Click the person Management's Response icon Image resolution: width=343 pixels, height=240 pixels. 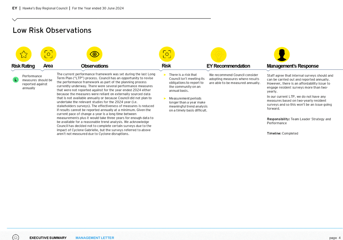(282, 55)
